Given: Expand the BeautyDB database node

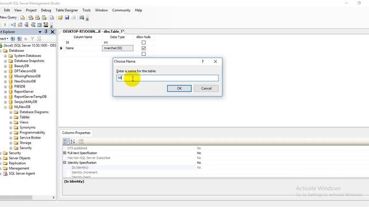Looking at the screenshot, I should tap(5, 66).
